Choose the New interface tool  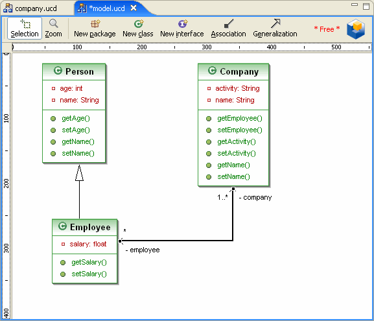tap(182, 28)
